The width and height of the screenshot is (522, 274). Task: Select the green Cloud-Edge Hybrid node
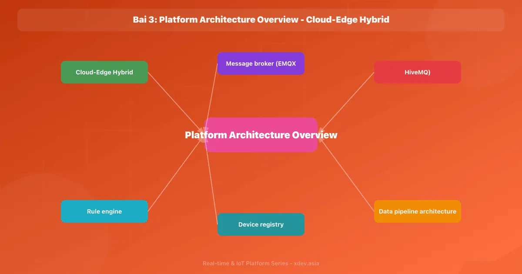104,72
